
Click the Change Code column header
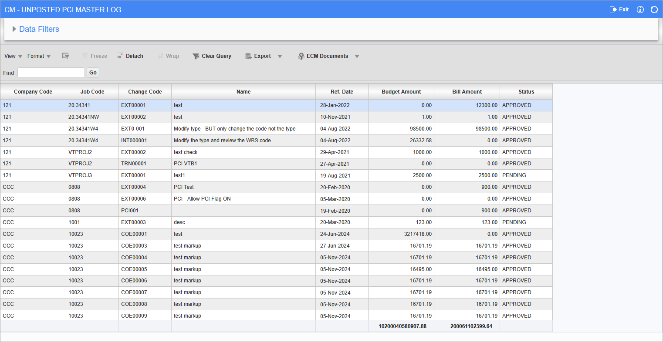click(145, 92)
